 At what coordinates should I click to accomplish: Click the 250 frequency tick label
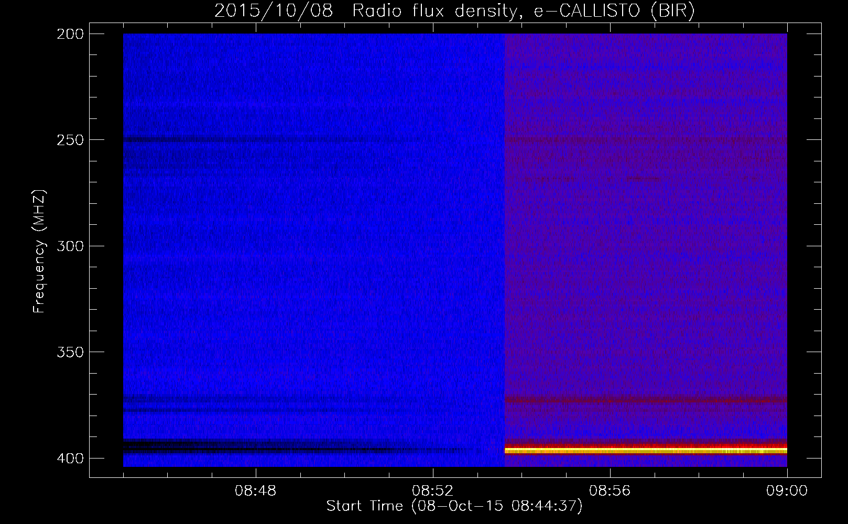tap(70, 140)
